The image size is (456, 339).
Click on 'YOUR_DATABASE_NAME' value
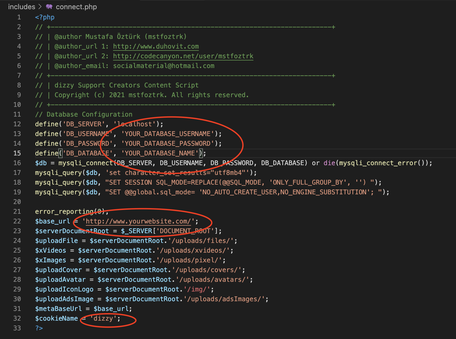point(159,153)
